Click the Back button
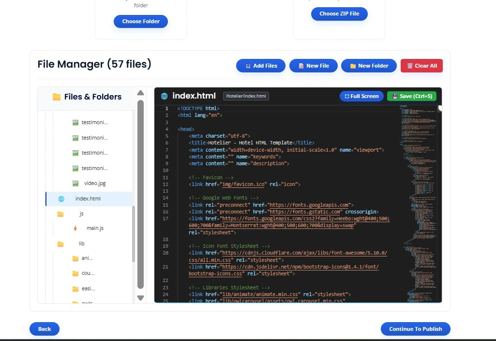 pos(44,328)
